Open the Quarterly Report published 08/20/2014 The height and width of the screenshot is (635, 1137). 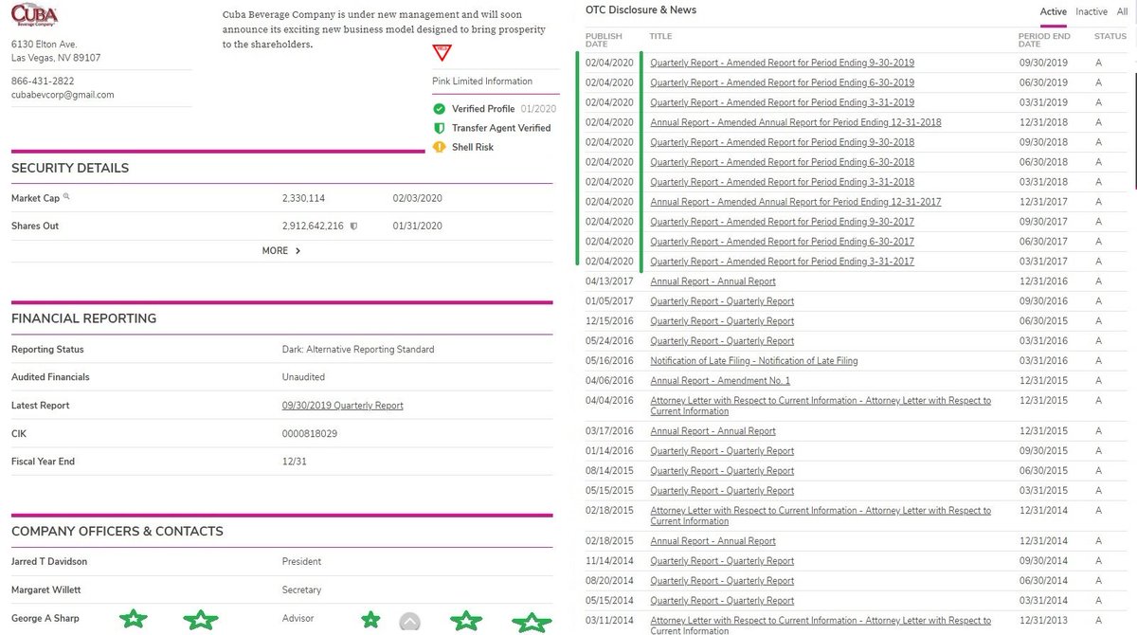point(722,581)
